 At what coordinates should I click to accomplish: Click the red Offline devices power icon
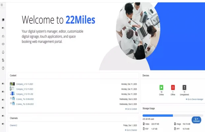coord(173,87)
